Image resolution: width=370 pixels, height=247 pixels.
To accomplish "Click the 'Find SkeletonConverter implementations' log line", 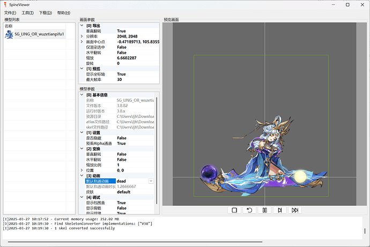I will pyautogui.click(x=78, y=223).
